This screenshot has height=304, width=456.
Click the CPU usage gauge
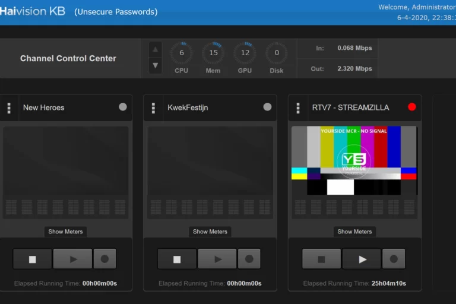click(x=182, y=53)
